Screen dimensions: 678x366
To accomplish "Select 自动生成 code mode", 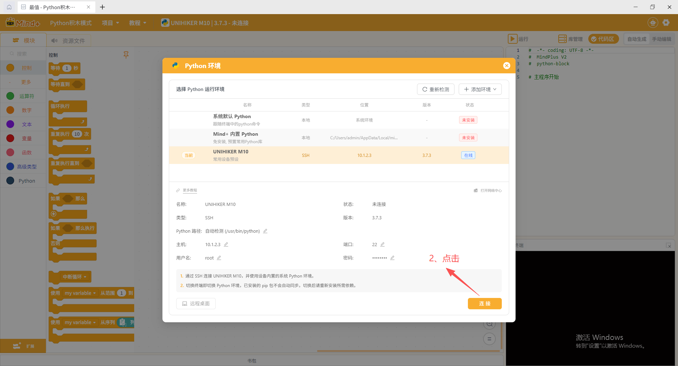I will point(637,39).
